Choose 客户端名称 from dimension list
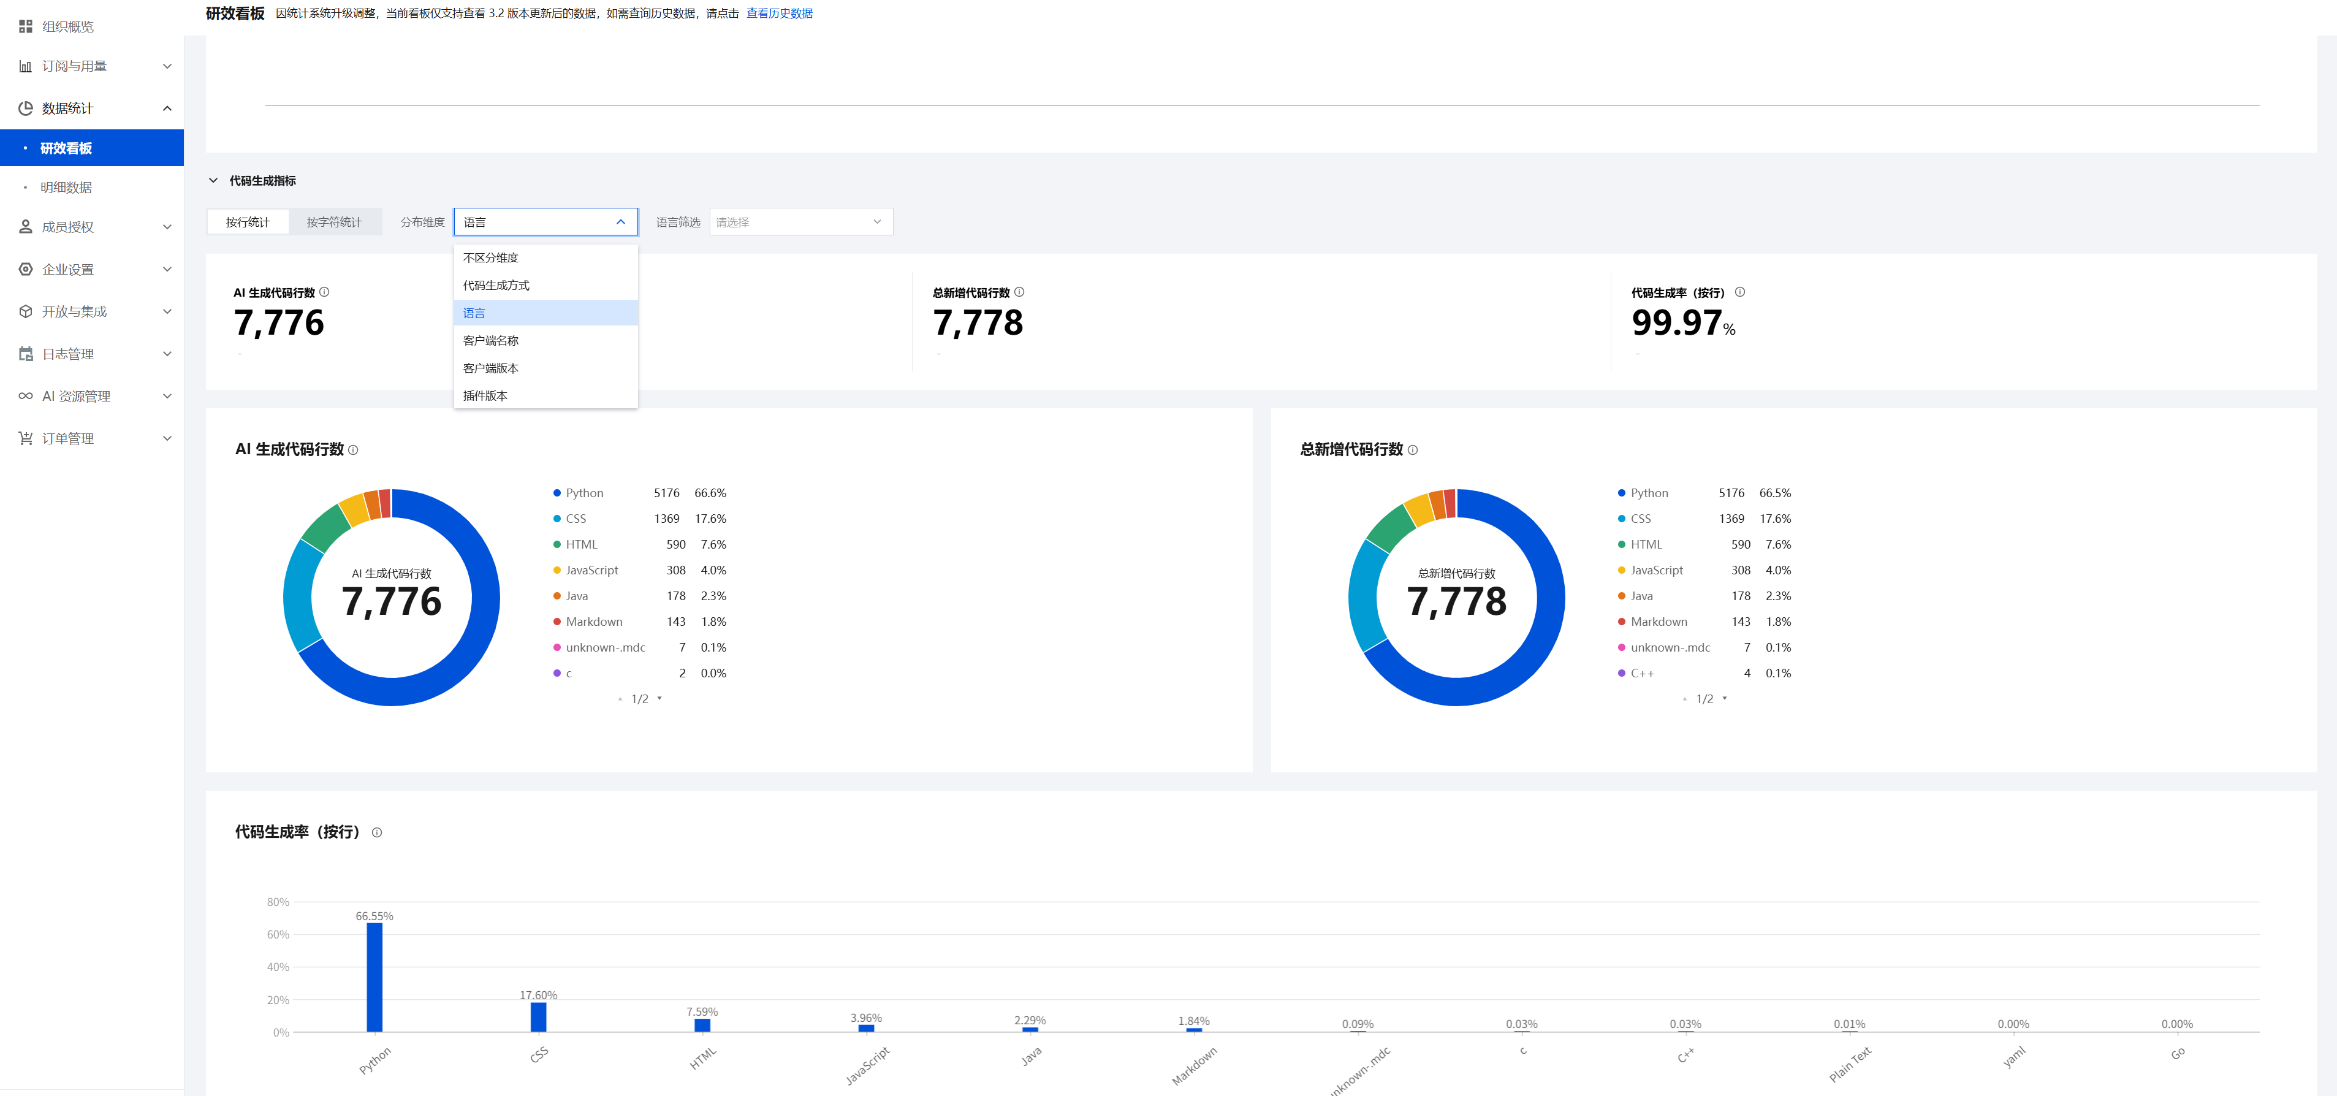Image resolution: width=2337 pixels, height=1096 pixels. tap(491, 340)
